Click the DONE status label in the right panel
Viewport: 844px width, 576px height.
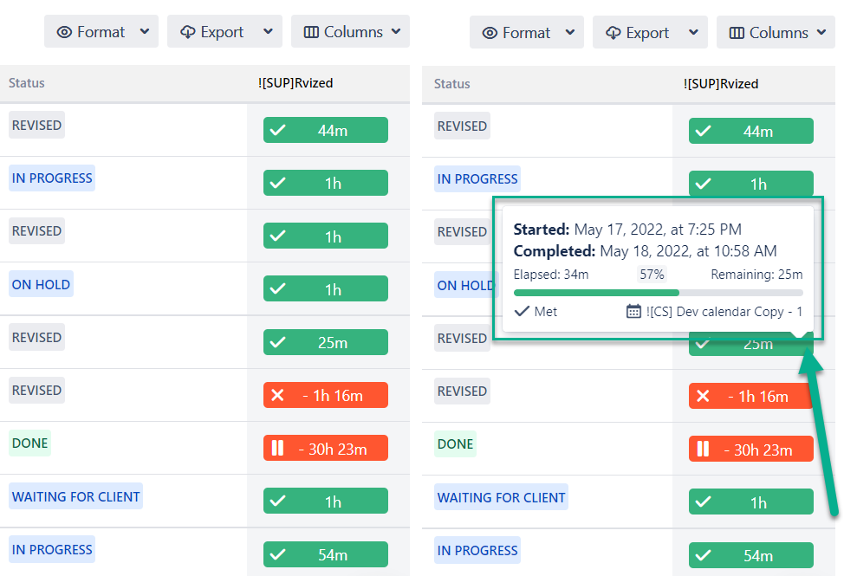[x=456, y=443]
